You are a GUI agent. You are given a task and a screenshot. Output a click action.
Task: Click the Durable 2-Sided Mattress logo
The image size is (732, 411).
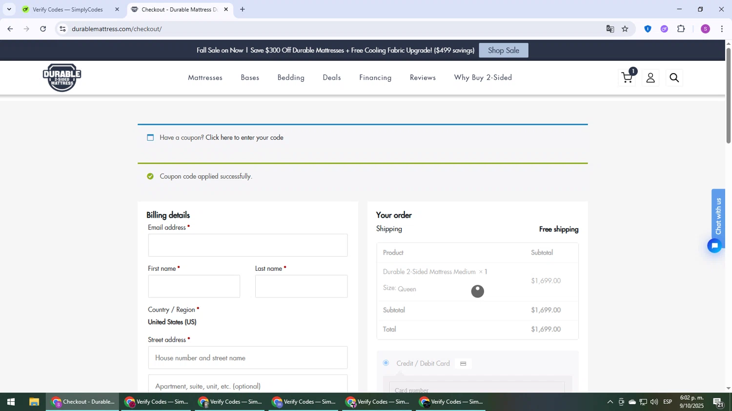[62, 77]
